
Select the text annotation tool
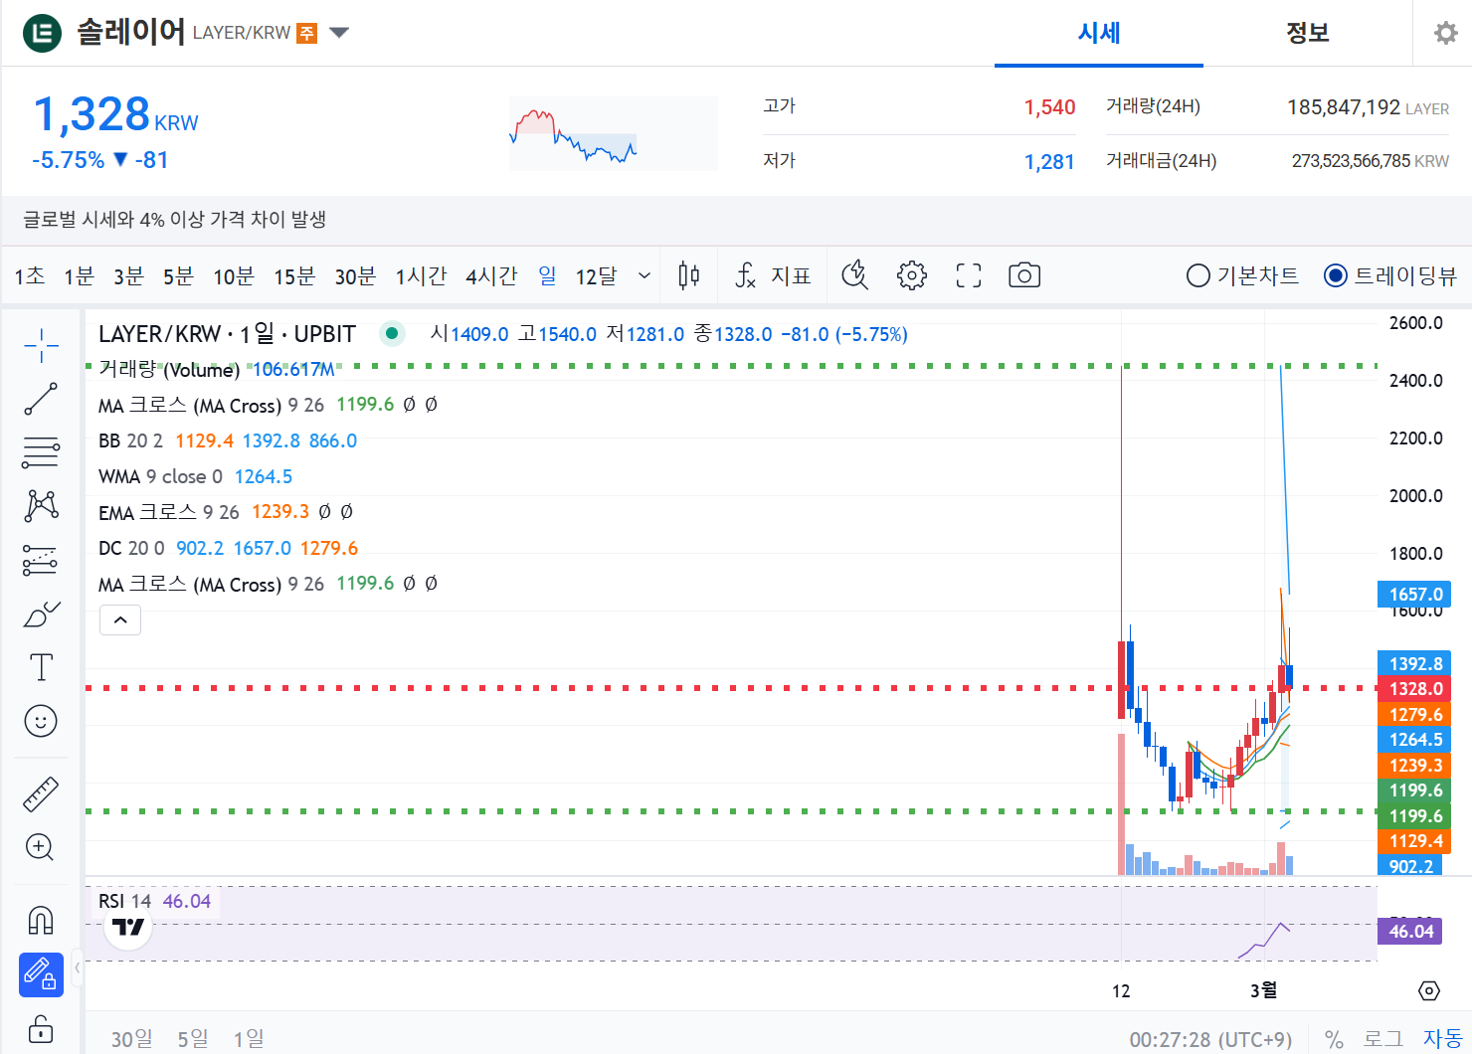coord(41,667)
